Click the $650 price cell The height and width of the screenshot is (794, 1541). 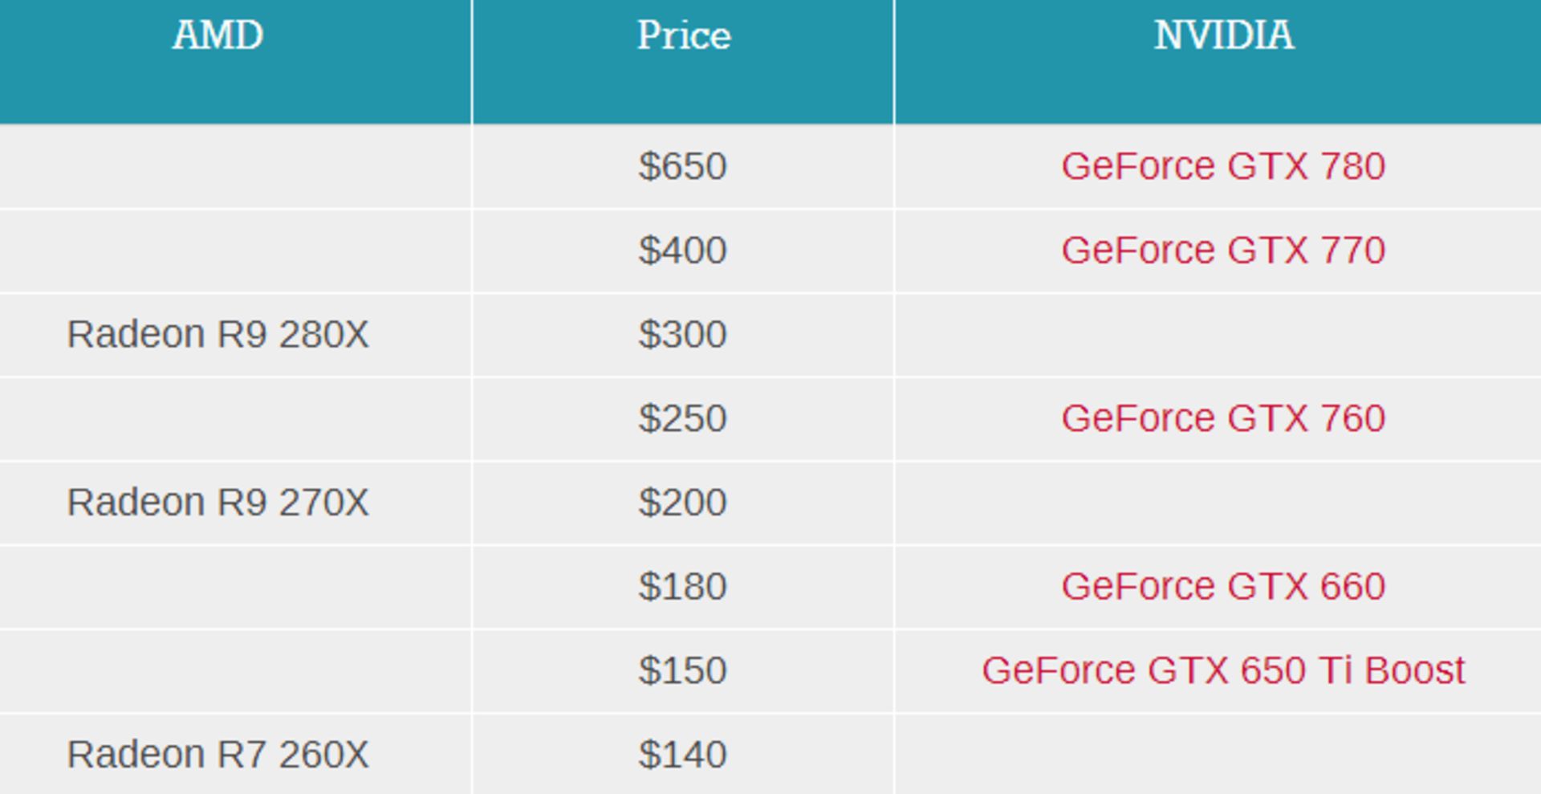point(683,166)
